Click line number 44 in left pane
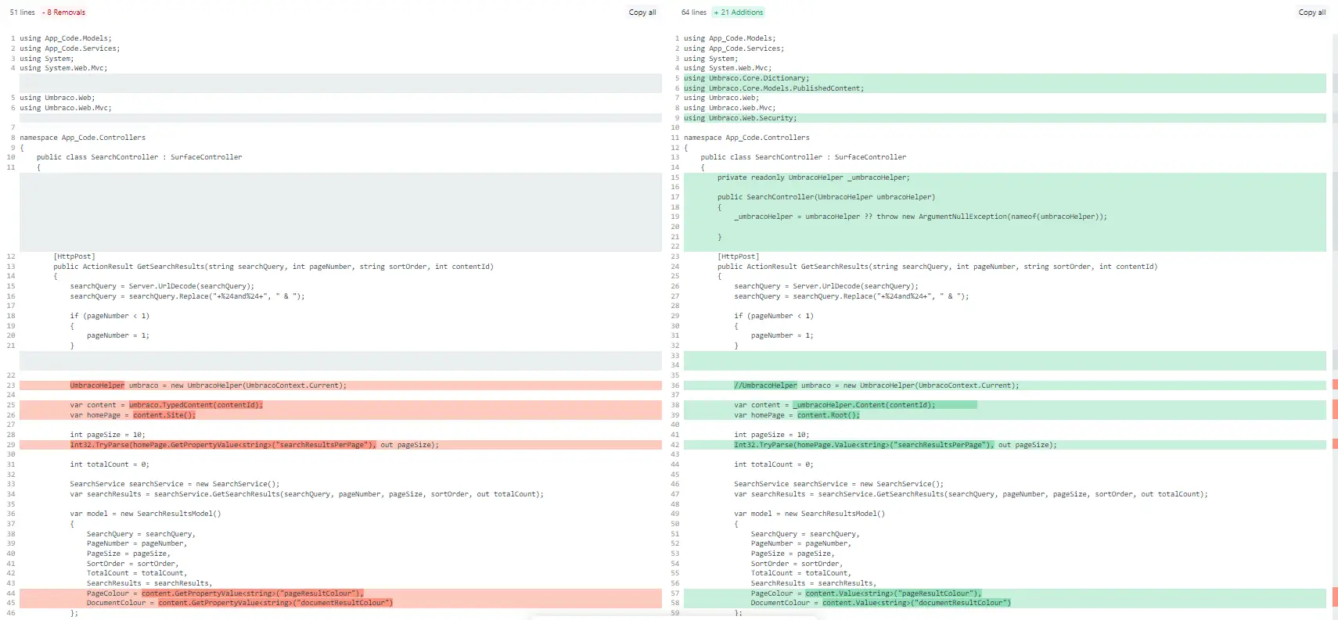The height and width of the screenshot is (620, 1338). click(x=11, y=593)
